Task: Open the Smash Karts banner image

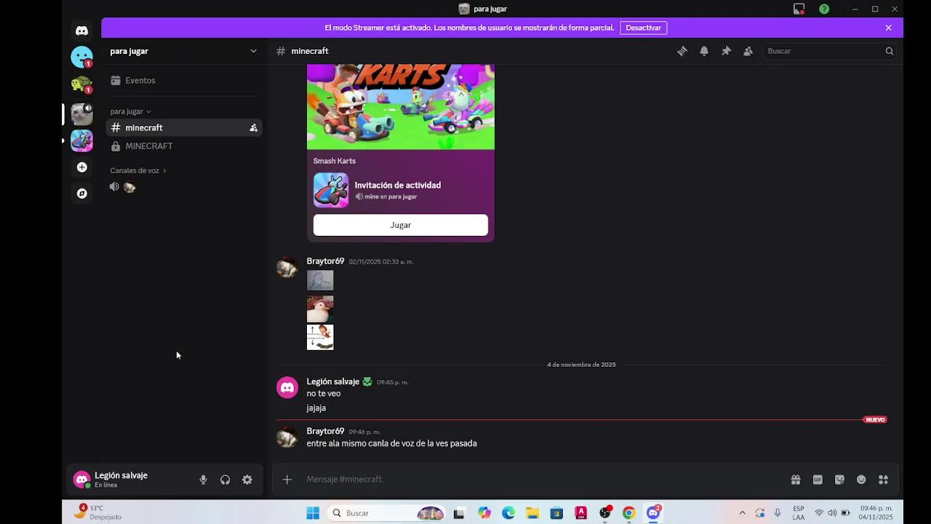Action: click(401, 107)
